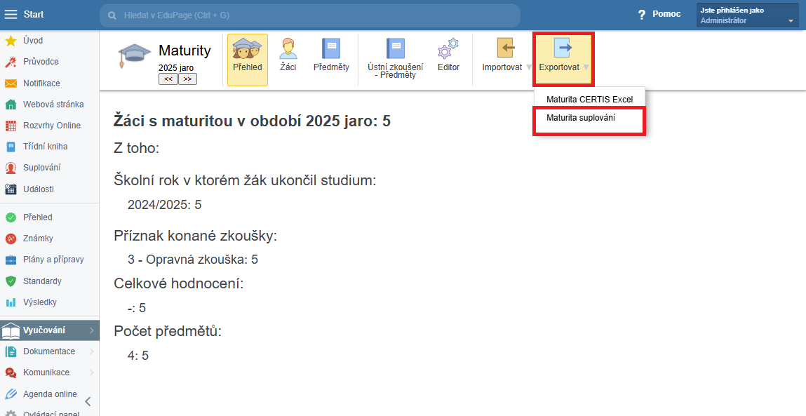806x416 pixels.
Task: Click the Žáci s maturitou heading
Action: pos(252,121)
